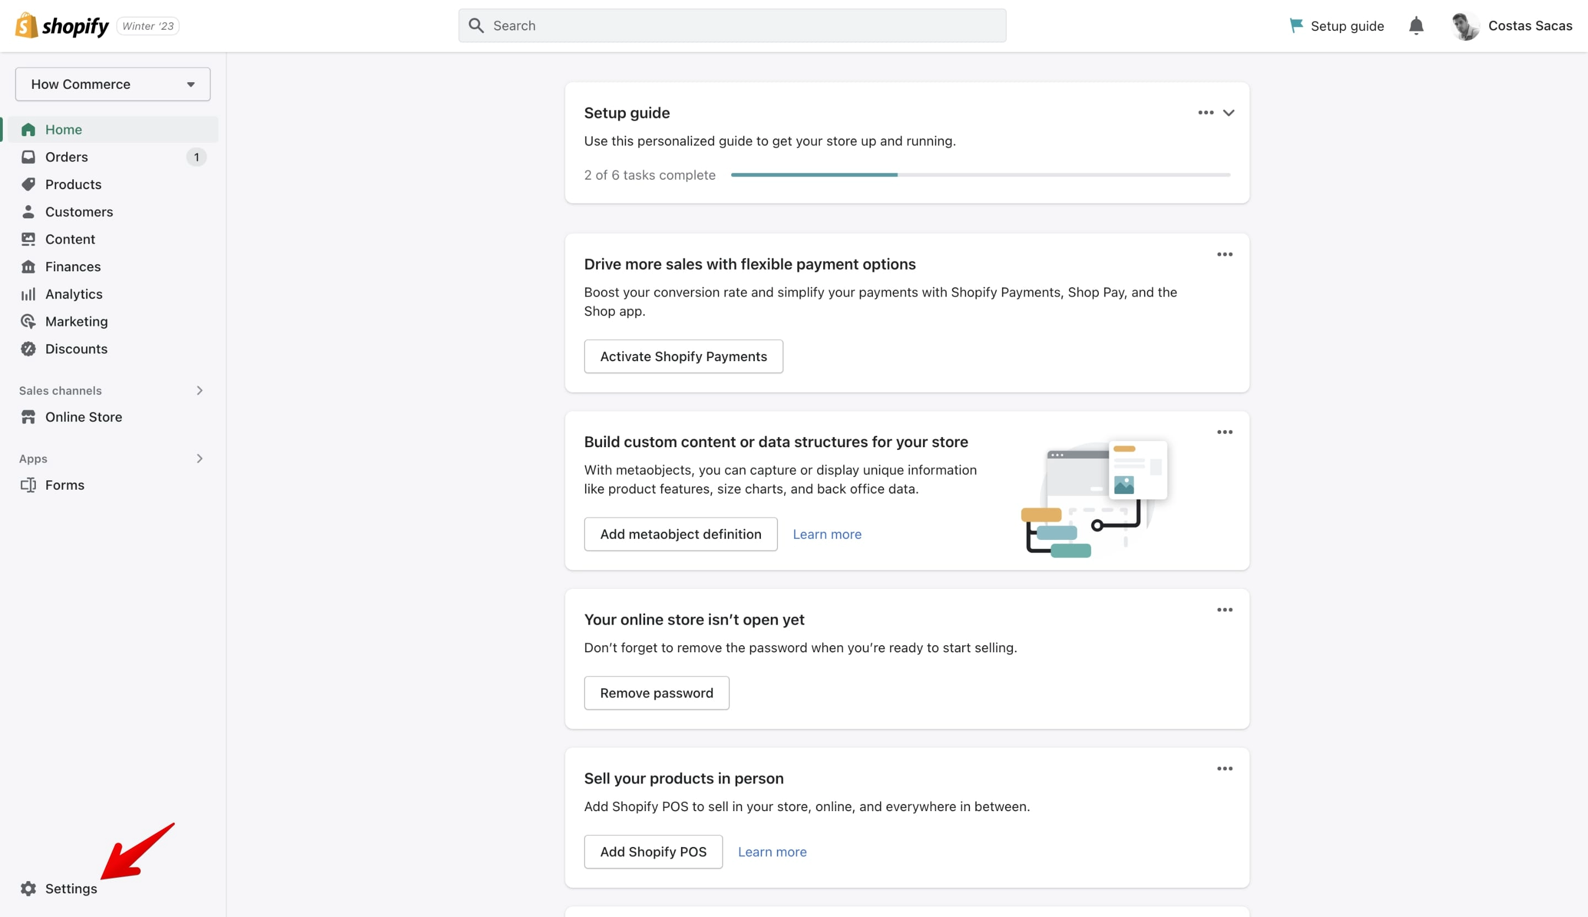
Task: Click Remove password button
Action: 657,693
